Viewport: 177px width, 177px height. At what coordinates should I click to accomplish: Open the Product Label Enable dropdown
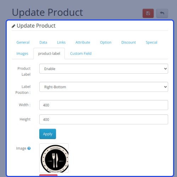coord(104,69)
